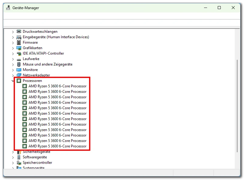Click the IDE ATA/ATAPI-Controller icon

tap(19, 53)
